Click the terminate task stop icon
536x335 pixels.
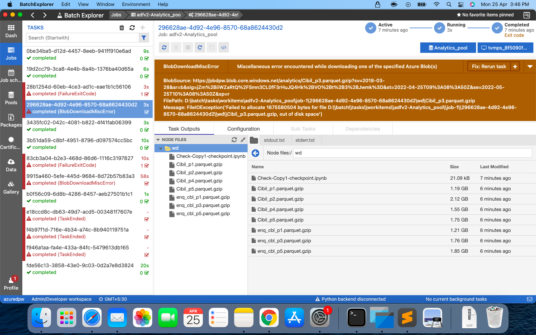(x=188, y=48)
